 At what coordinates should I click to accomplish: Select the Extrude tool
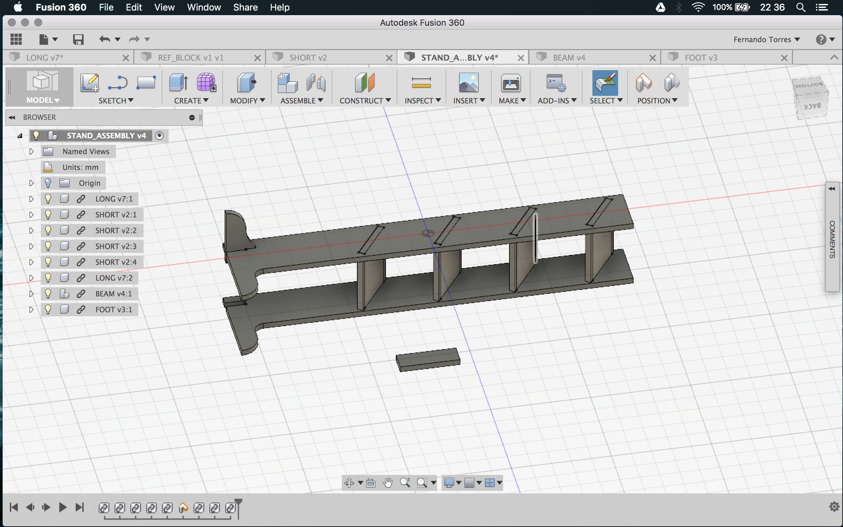click(x=179, y=83)
